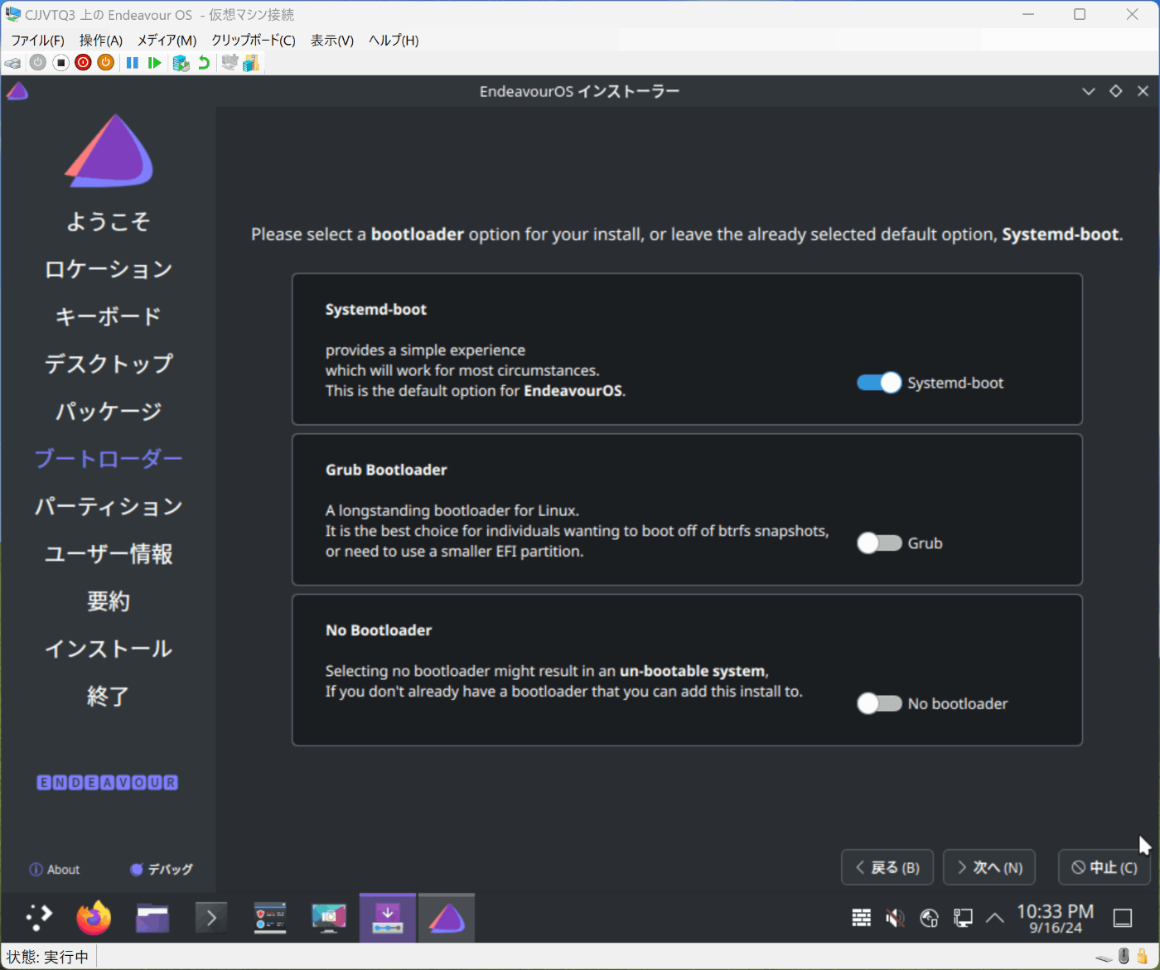Click the 状態: 実行中 status bar text
The width and height of the screenshot is (1160, 970).
(47, 958)
